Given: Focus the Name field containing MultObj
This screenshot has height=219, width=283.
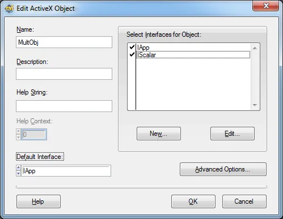Looking at the screenshot, I should pos(64,42).
